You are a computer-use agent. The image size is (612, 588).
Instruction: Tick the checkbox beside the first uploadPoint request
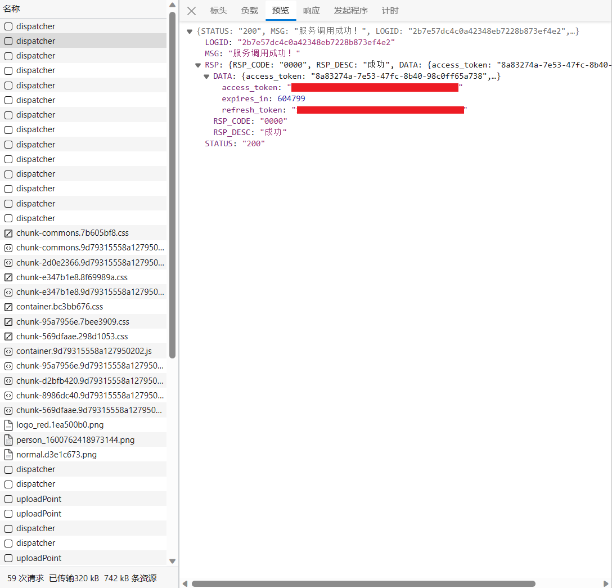pos(8,499)
